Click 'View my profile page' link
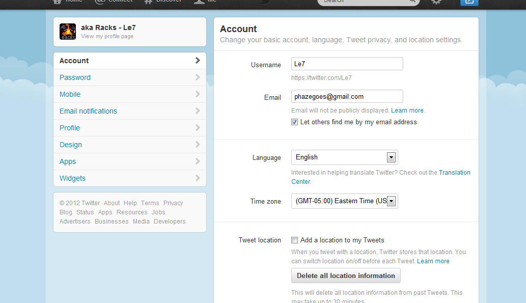Screen dimensions: 526x303 pyautogui.click(x=107, y=36)
